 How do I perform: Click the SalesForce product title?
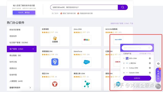coord(78,51)
